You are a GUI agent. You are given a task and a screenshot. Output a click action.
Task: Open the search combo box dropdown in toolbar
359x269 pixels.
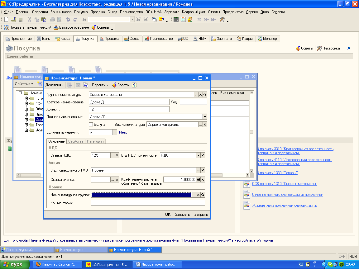tap(132, 20)
